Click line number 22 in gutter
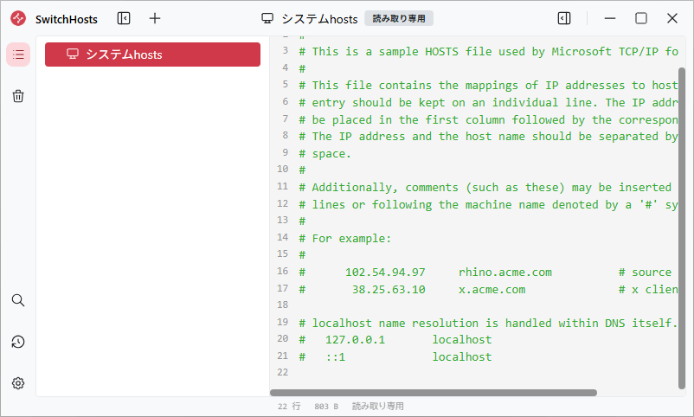The width and height of the screenshot is (694, 417). 283,372
